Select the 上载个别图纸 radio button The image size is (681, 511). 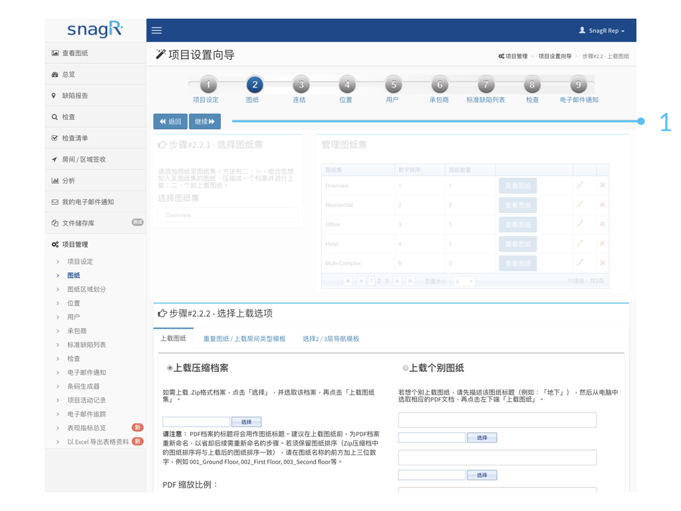click(x=405, y=368)
